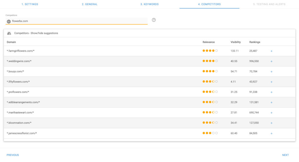The image size is (299, 162).
Task: Select the *.weddingwire.com/* domain
Action: (x=19, y=61)
